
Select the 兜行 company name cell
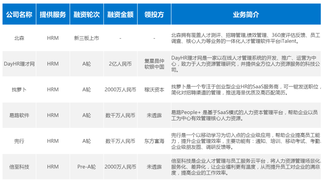coord(19,141)
